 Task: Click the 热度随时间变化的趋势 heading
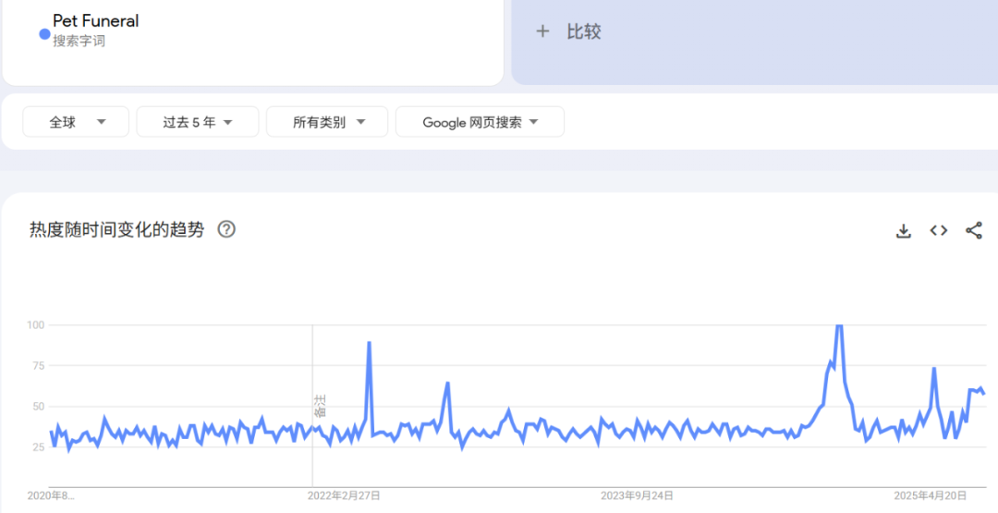point(117,229)
